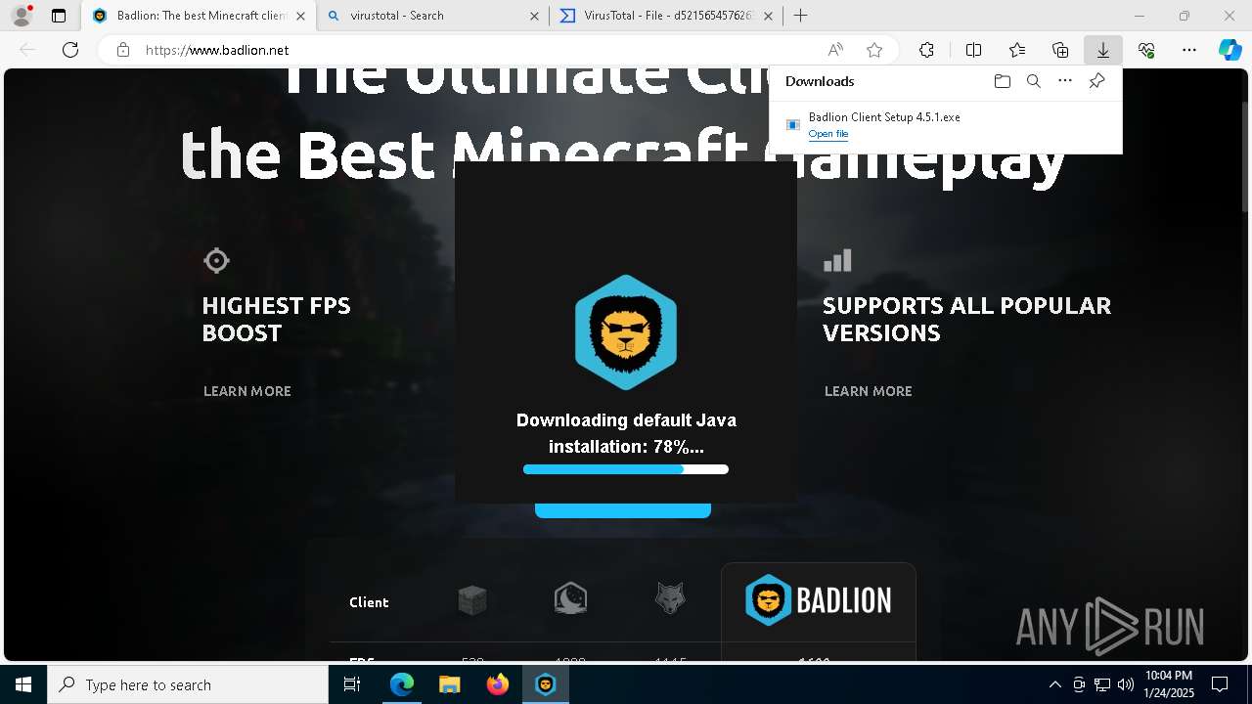Viewport: 1252px width, 704px height.
Task: Click the Lunar client moon icon
Action: pos(570,598)
